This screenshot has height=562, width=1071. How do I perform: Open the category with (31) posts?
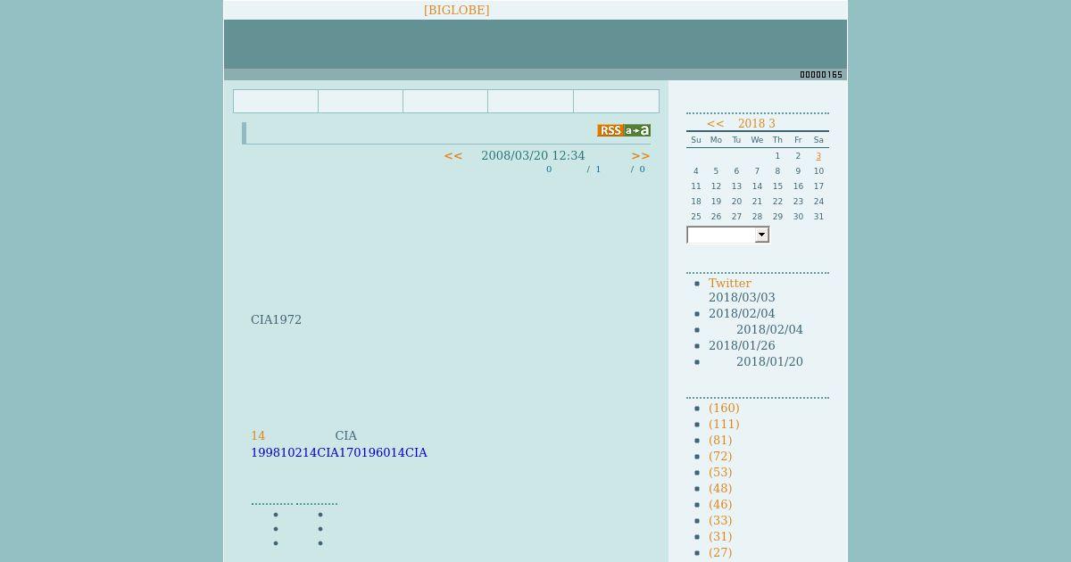tap(720, 537)
